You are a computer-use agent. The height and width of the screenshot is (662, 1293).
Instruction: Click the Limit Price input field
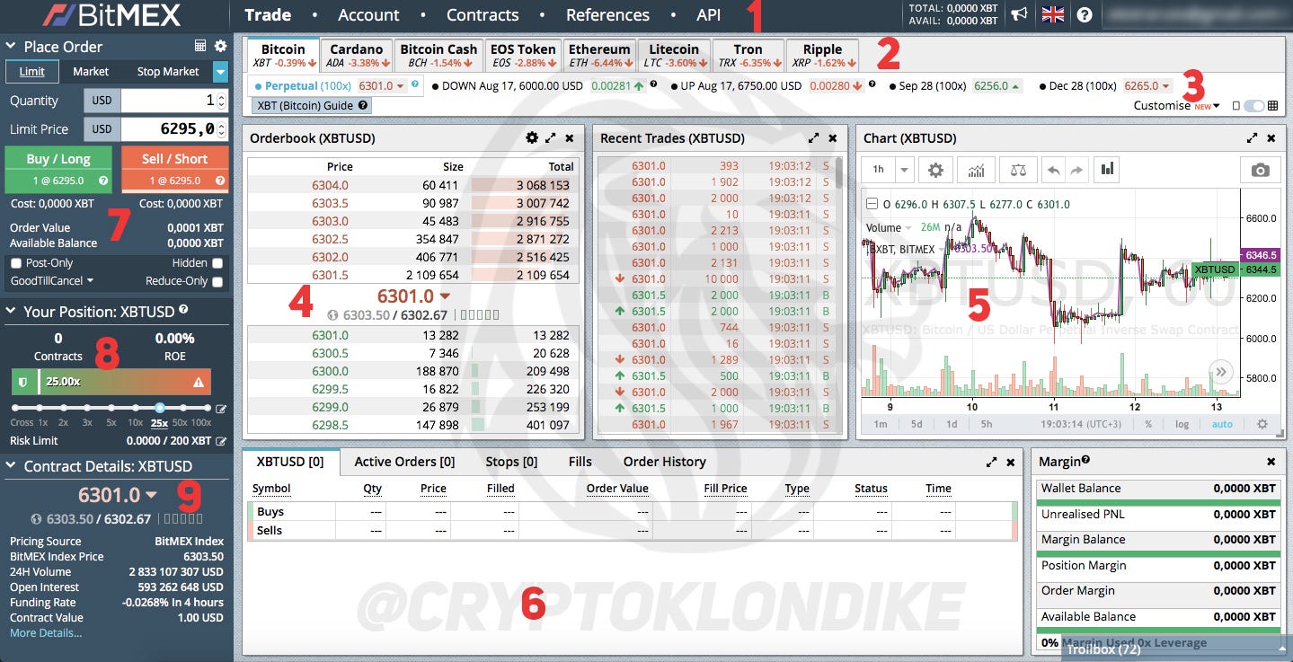tap(174, 129)
